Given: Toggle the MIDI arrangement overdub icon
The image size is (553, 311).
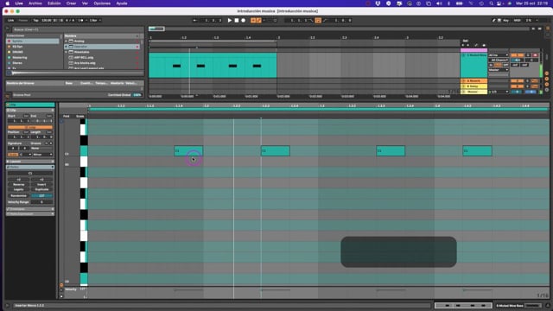Looking at the screenshot, I should point(253,21).
